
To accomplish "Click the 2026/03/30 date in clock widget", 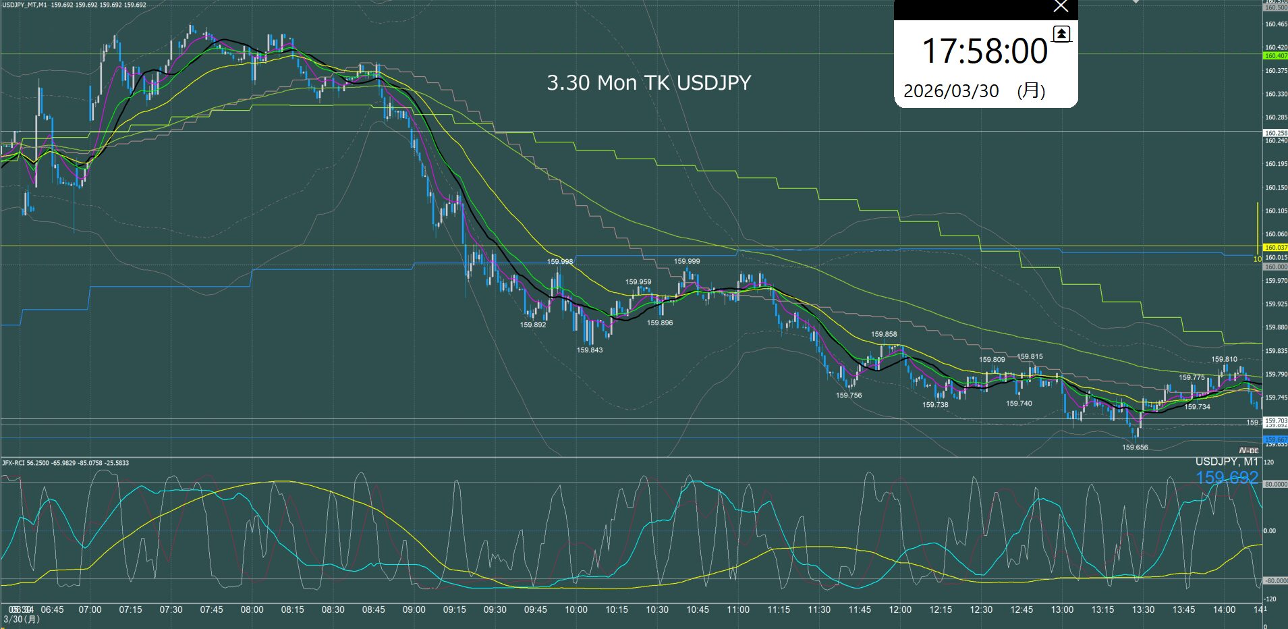I will point(951,91).
